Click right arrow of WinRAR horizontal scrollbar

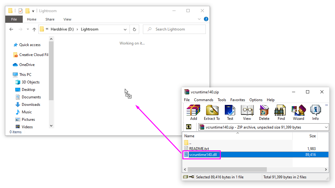[326, 169]
